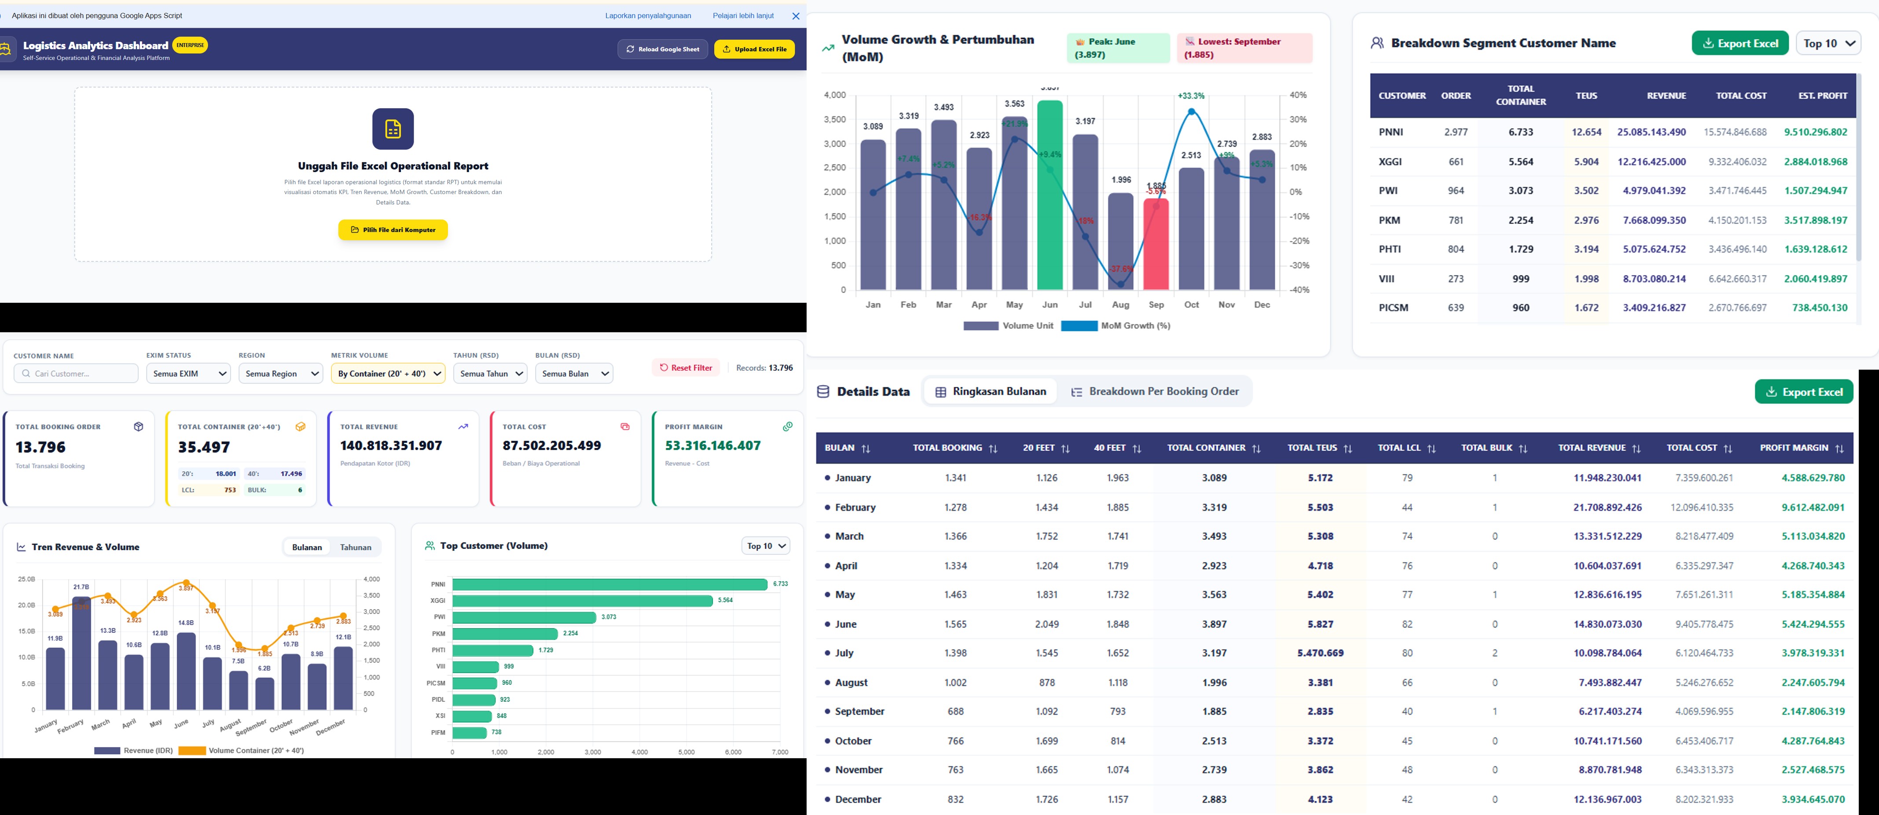Export Breakdown Segment table to Excel
Image resolution: width=1879 pixels, height=815 pixels.
coord(1740,43)
